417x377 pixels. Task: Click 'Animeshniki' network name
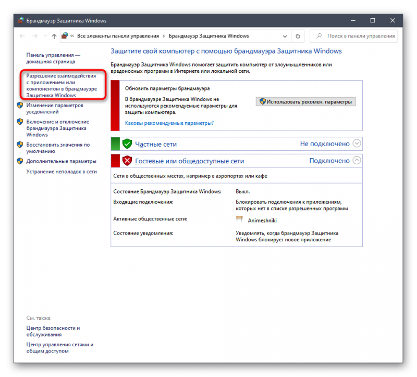click(x=262, y=220)
